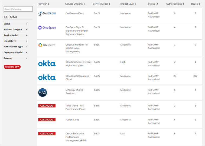Expand the Business Category filter
The image size is (205, 146).
tap(27, 30)
